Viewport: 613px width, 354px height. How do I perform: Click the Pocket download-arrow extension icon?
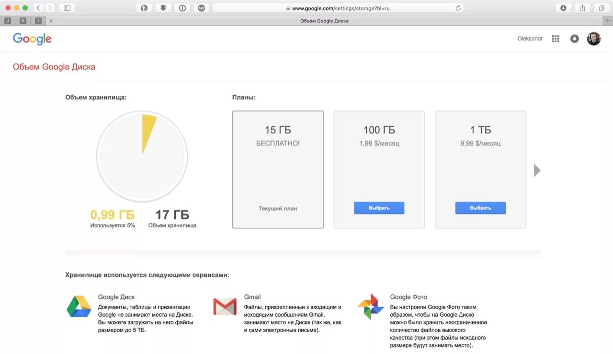click(163, 8)
